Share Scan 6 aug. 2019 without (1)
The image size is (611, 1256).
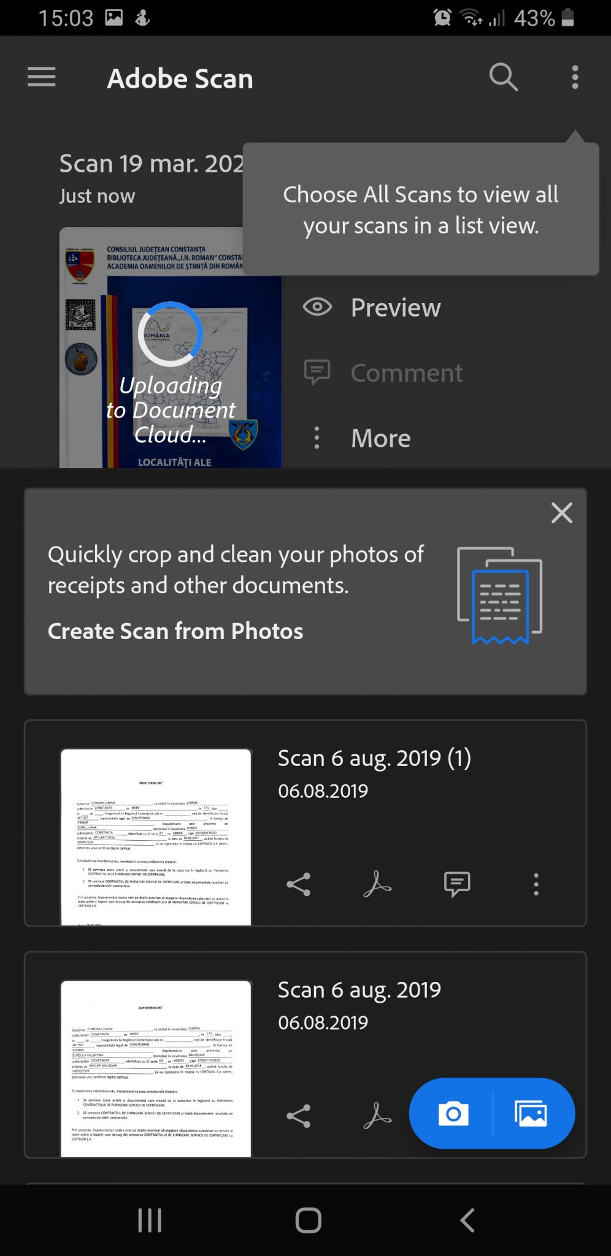[299, 1116]
